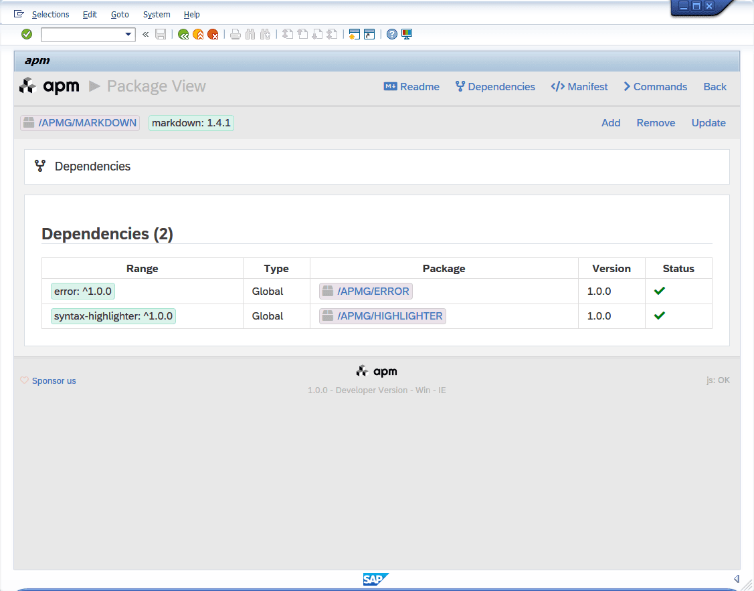The width and height of the screenshot is (754, 591).
Task: Click the Create New Session icon
Action: point(355,34)
